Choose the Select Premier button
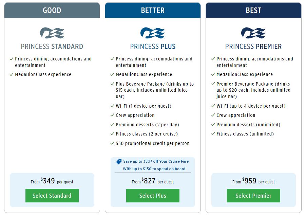Screen dimensions: 306x216 pyautogui.click(x=253, y=196)
